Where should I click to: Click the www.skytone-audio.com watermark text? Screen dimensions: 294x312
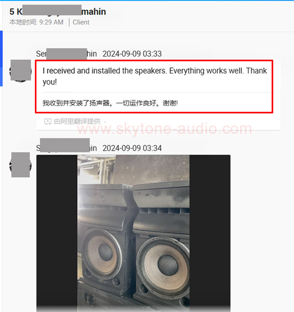coord(164,129)
